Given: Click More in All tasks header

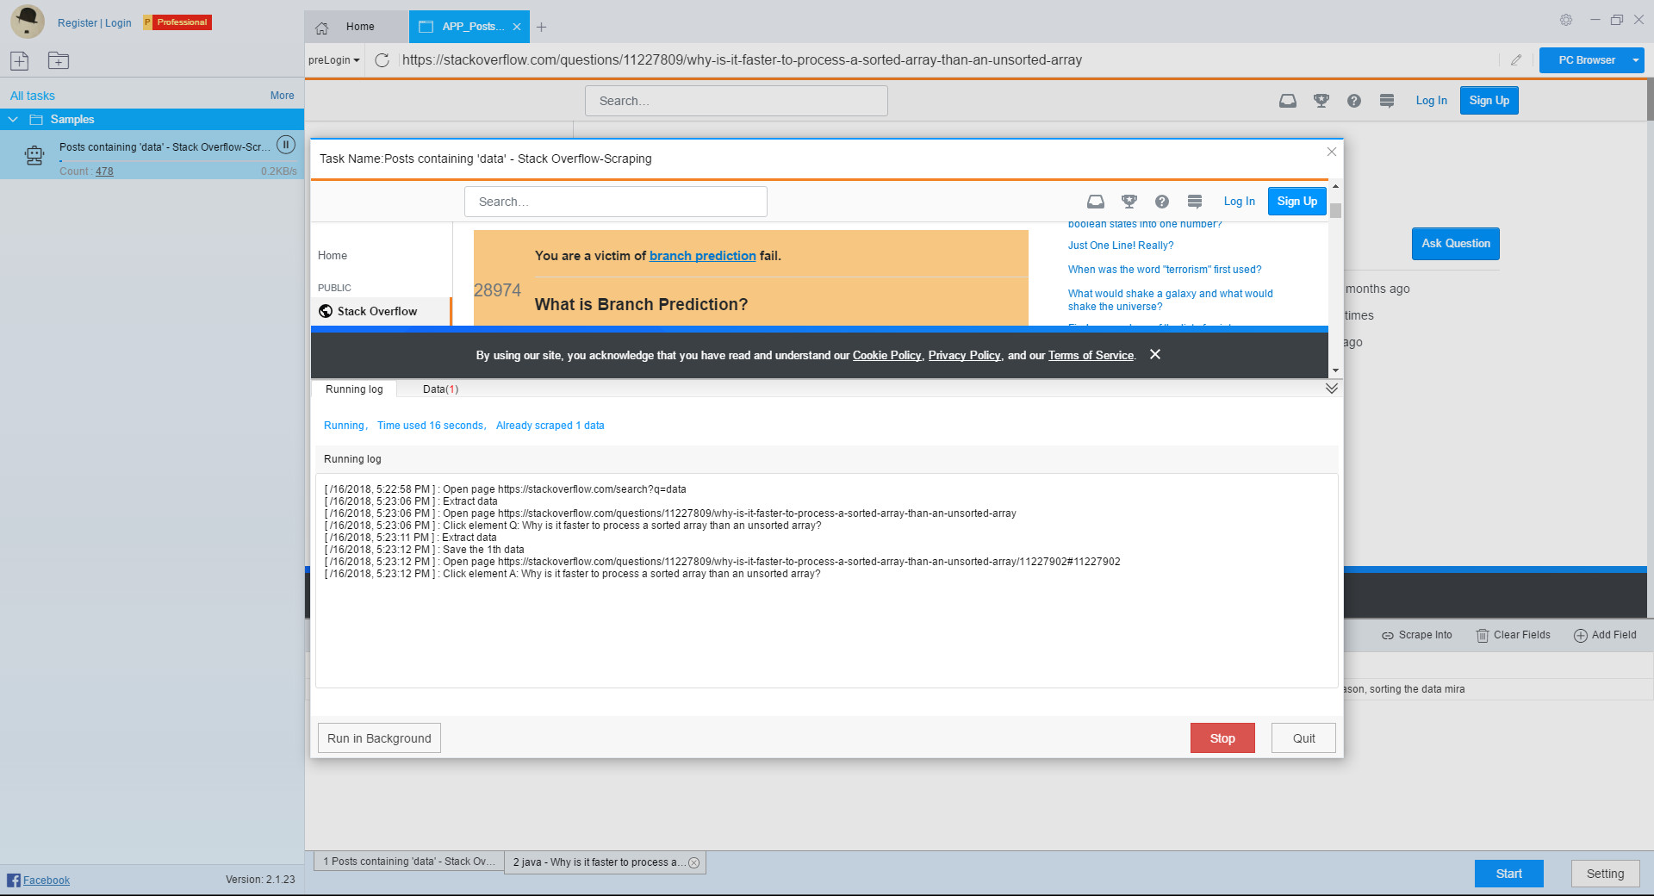Looking at the screenshot, I should click(282, 96).
